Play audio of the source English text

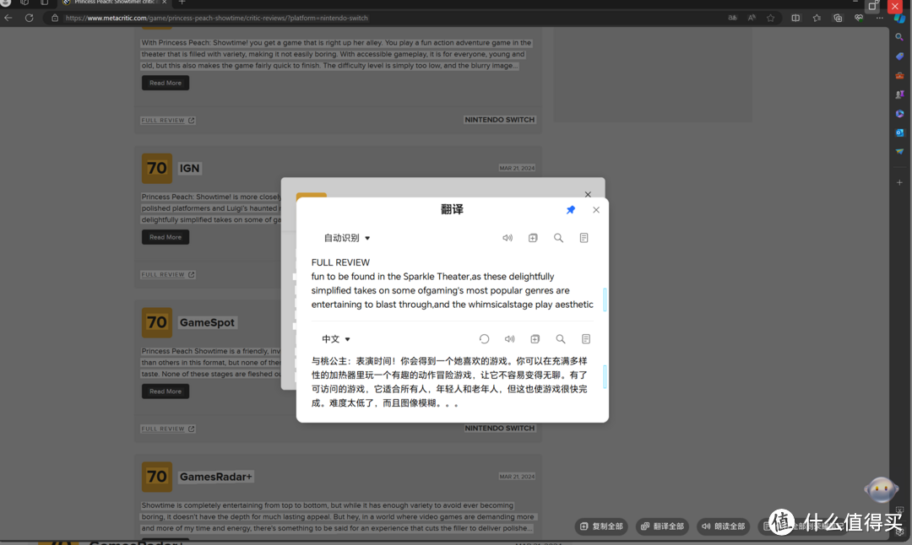pos(508,238)
